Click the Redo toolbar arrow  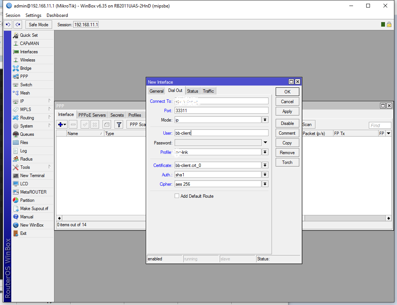18,24
